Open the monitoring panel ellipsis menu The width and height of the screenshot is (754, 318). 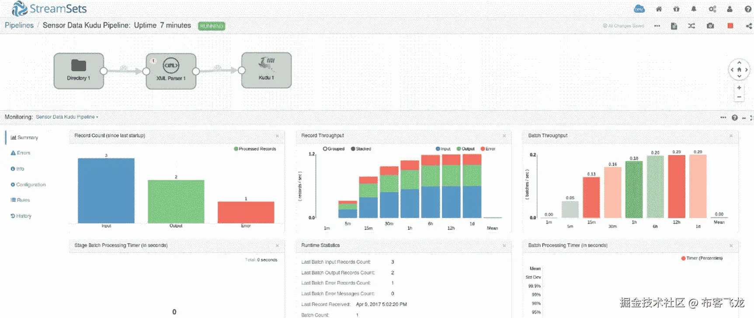tap(723, 118)
